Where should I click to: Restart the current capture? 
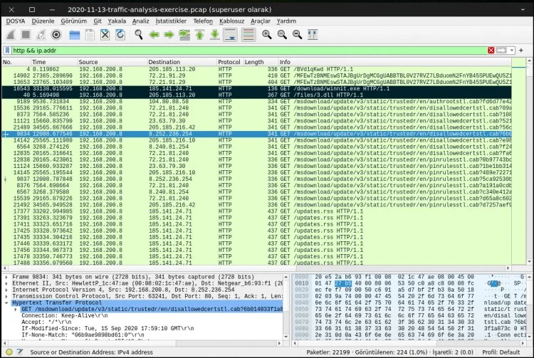click(x=41, y=35)
